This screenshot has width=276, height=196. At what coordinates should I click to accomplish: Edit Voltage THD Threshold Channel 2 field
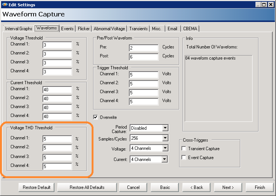coord(57,148)
